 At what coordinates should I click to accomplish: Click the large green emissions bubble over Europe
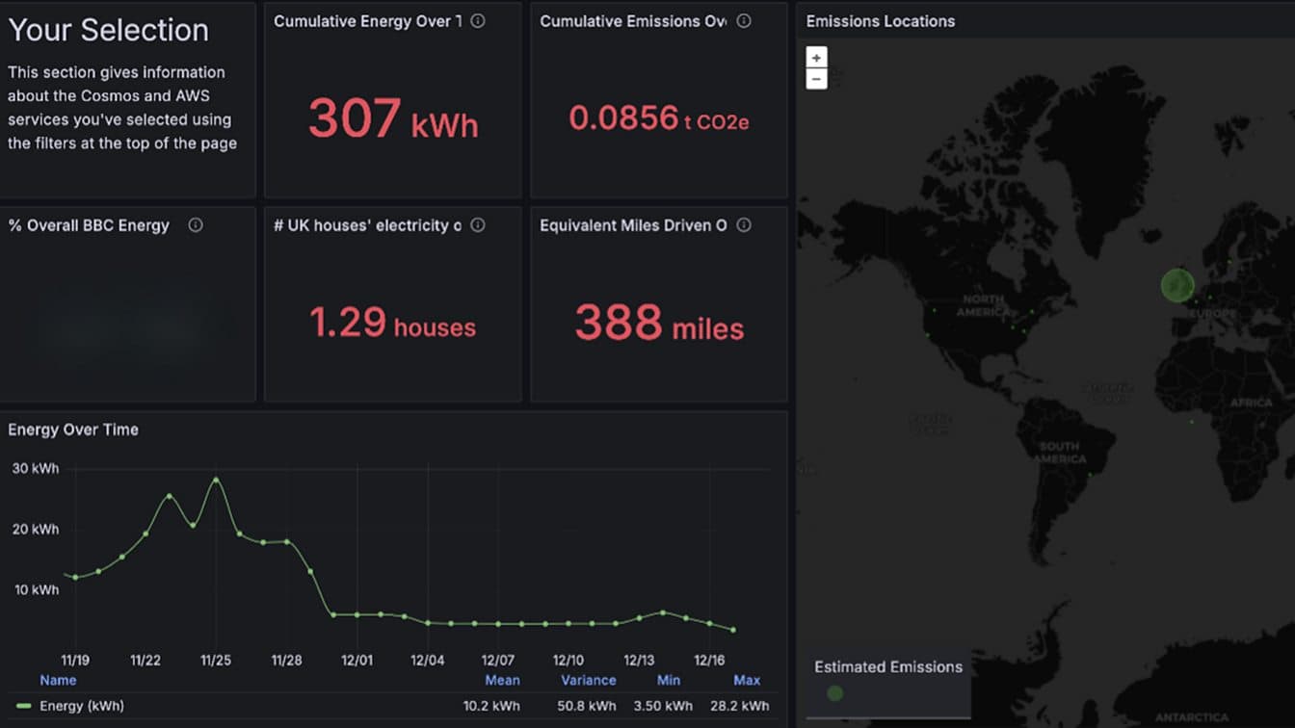click(1177, 285)
